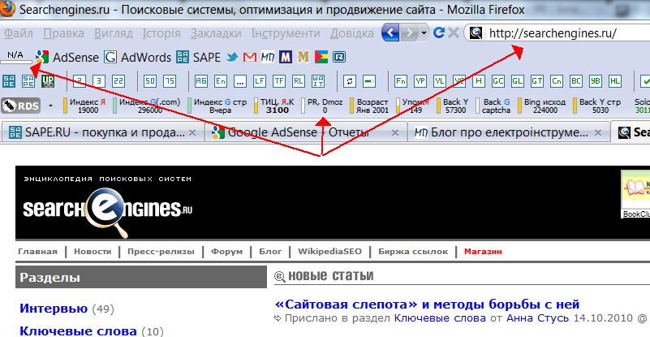Click the R-logo bookmark icon
Image resolution: width=650 pixels, height=337 pixels.
pos(339,58)
